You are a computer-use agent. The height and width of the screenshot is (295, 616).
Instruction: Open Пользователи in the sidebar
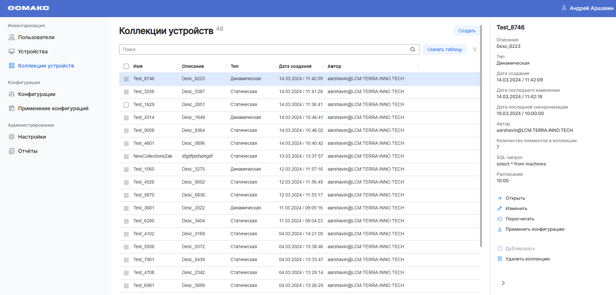pos(36,37)
